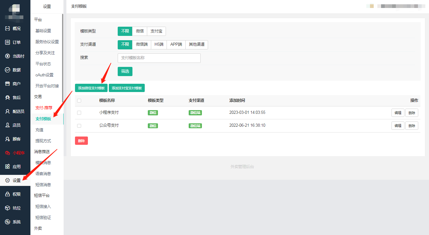Viewport: 429px width, 235px height.
Task: Click the timestamp 2023-03-01 14:03:55
Action: 247,113
